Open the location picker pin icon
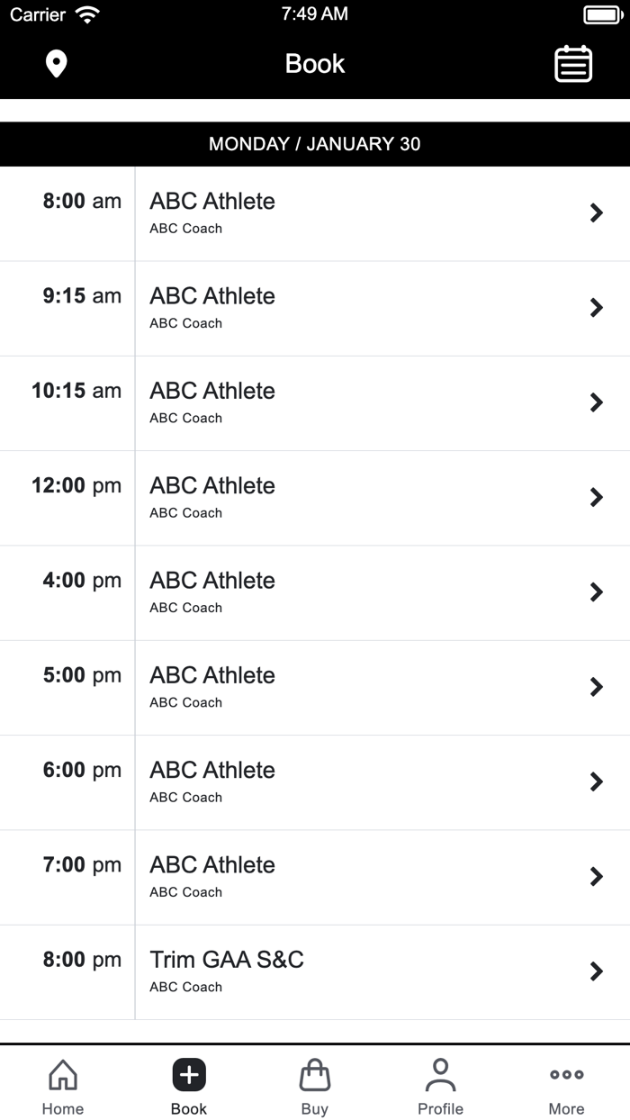This screenshot has height=1120, width=630. [x=56, y=64]
